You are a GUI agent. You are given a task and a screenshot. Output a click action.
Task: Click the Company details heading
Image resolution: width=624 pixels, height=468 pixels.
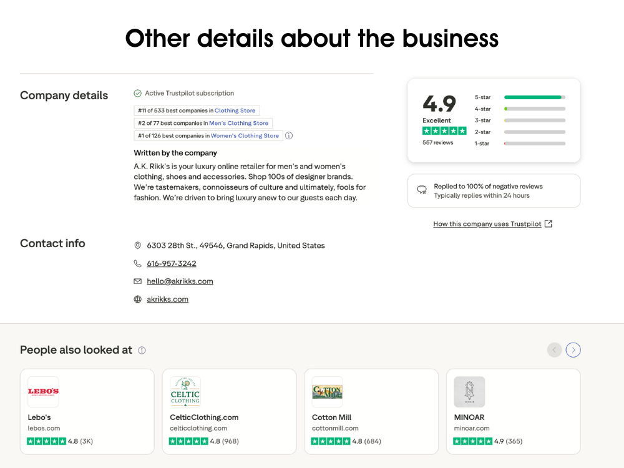point(64,95)
